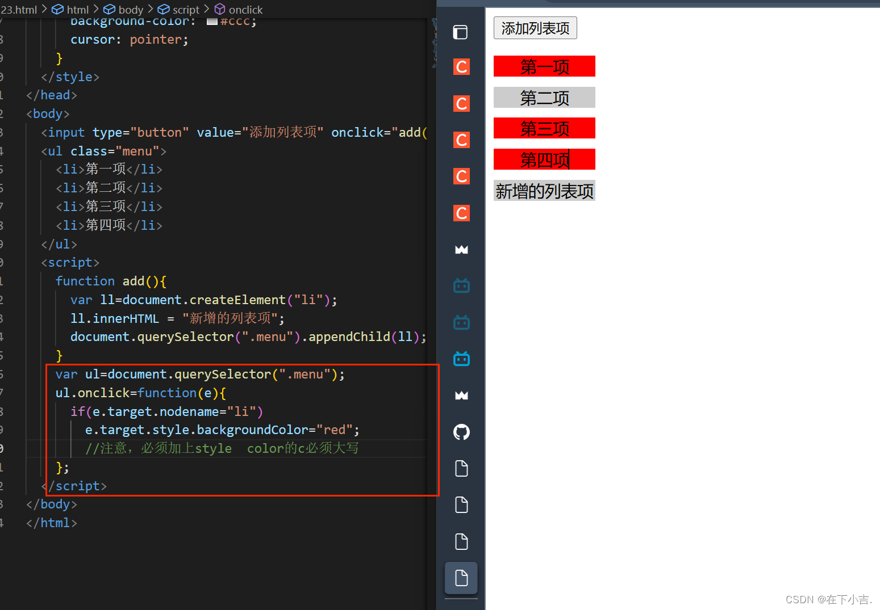This screenshot has height=610, width=880.
Task: Click the #ccc color swatch in the code
Action: pos(212,22)
